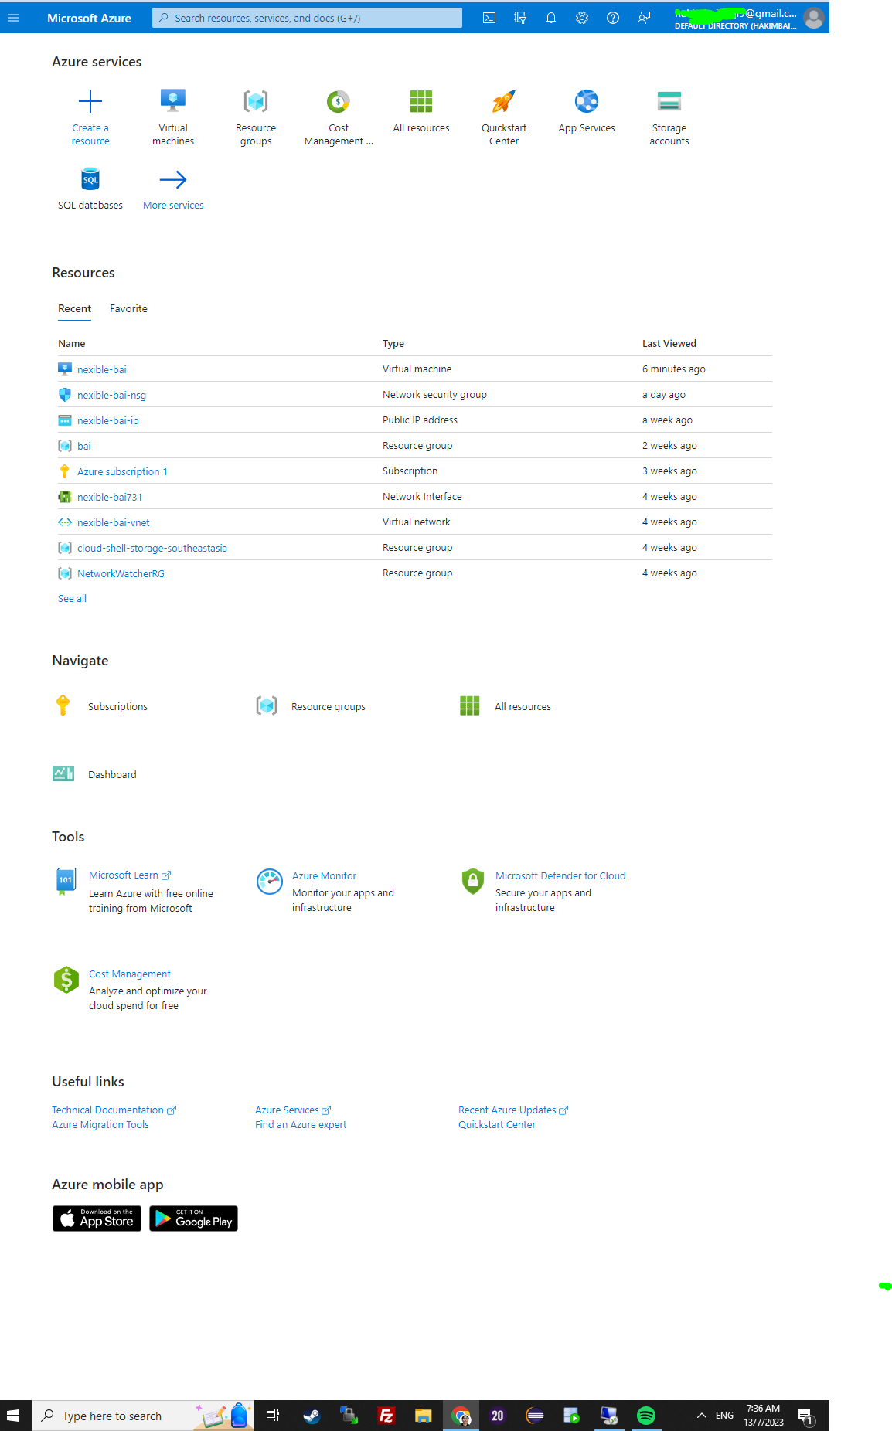The width and height of the screenshot is (892, 1431).
Task: Open FileZilla from the taskbar
Action: coord(386,1416)
